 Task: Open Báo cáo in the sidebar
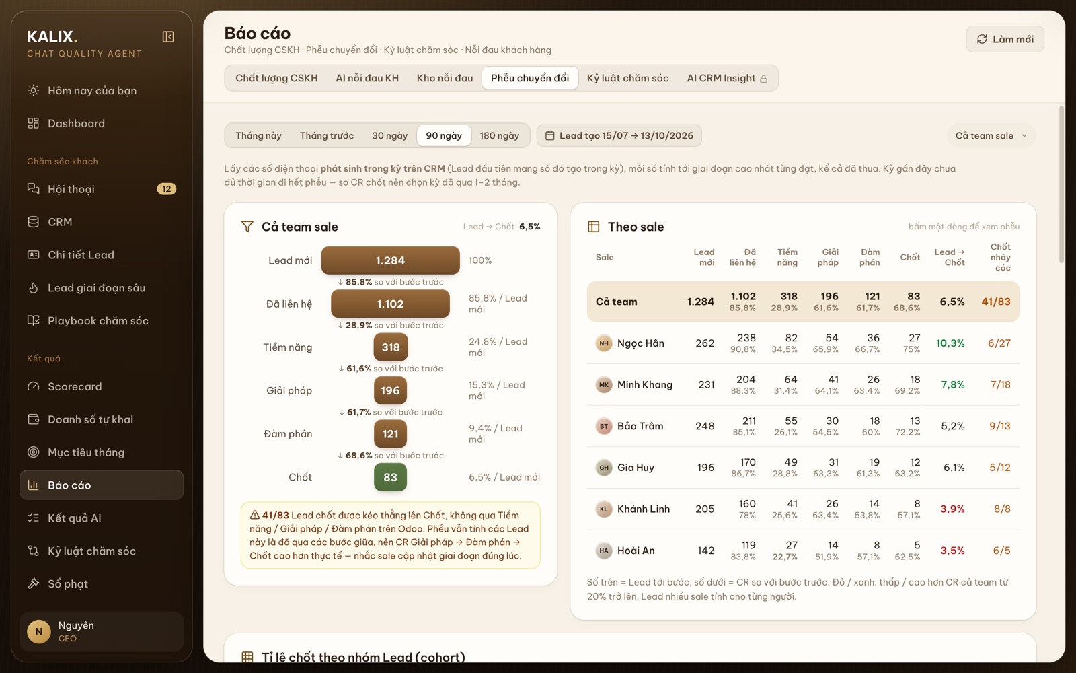tap(102, 485)
